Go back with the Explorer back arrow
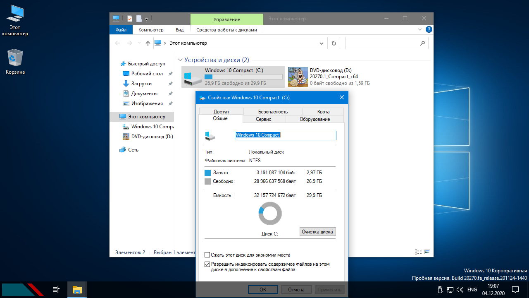 tap(118, 43)
